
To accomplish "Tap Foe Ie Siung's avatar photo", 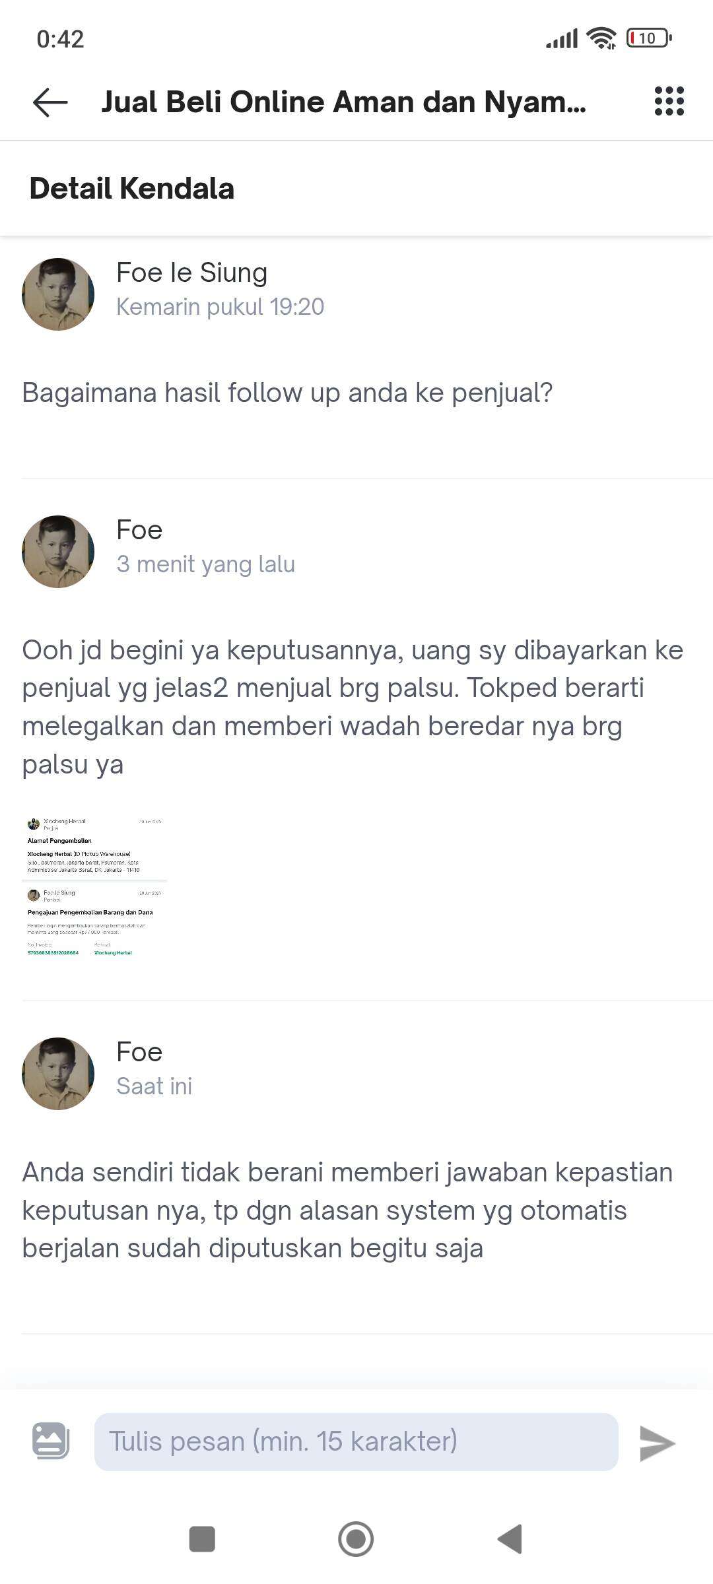I will [58, 294].
